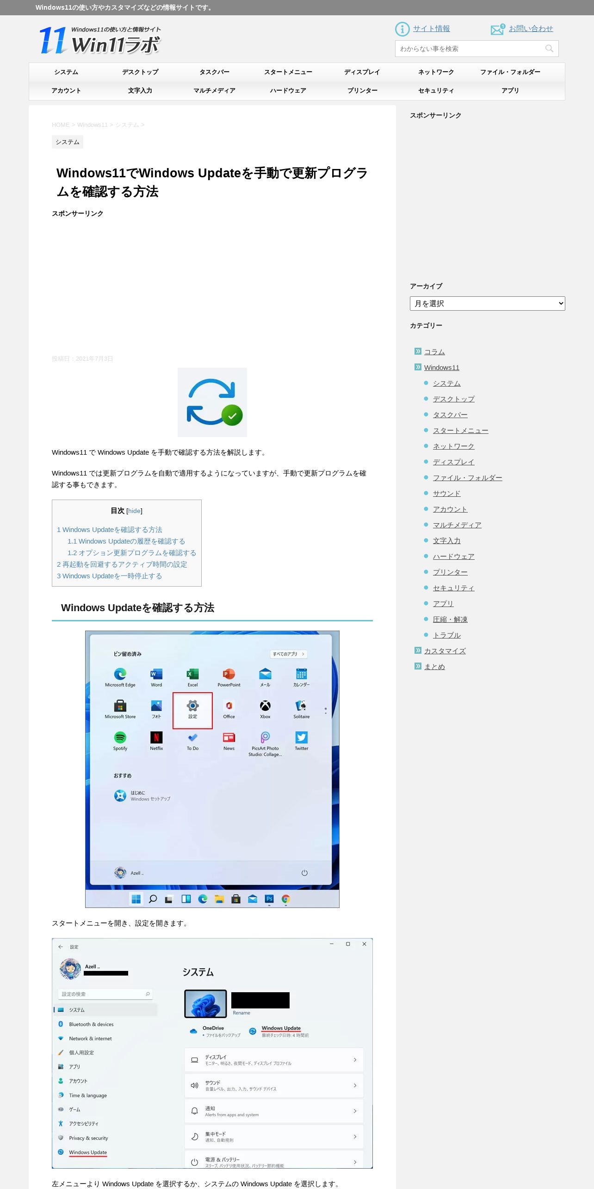Viewport: 594px width, 1189px height.
Task: Open the ネットワーク navigation menu item
Action: pyautogui.click(x=436, y=72)
